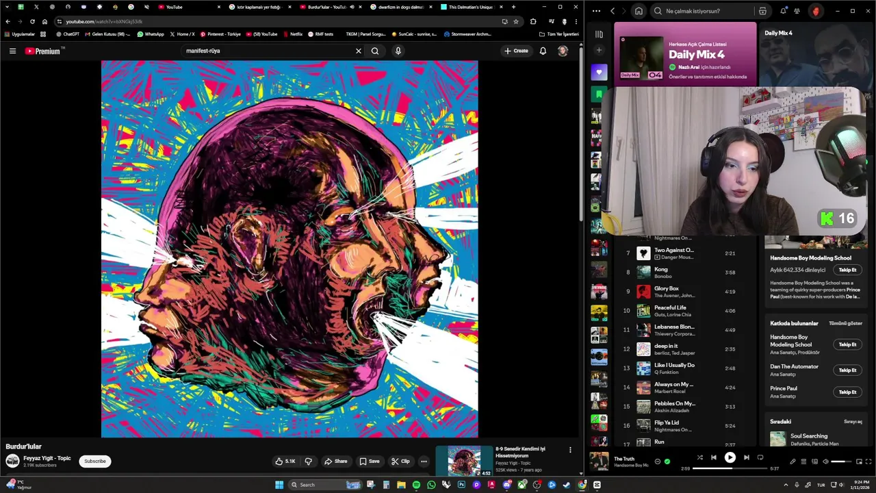Open Spotify queue icon
The height and width of the screenshot is (493, 876).
[x=803, y=462]
